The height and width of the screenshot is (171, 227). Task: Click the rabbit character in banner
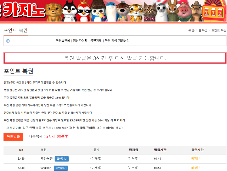click(x=172, y=11)
